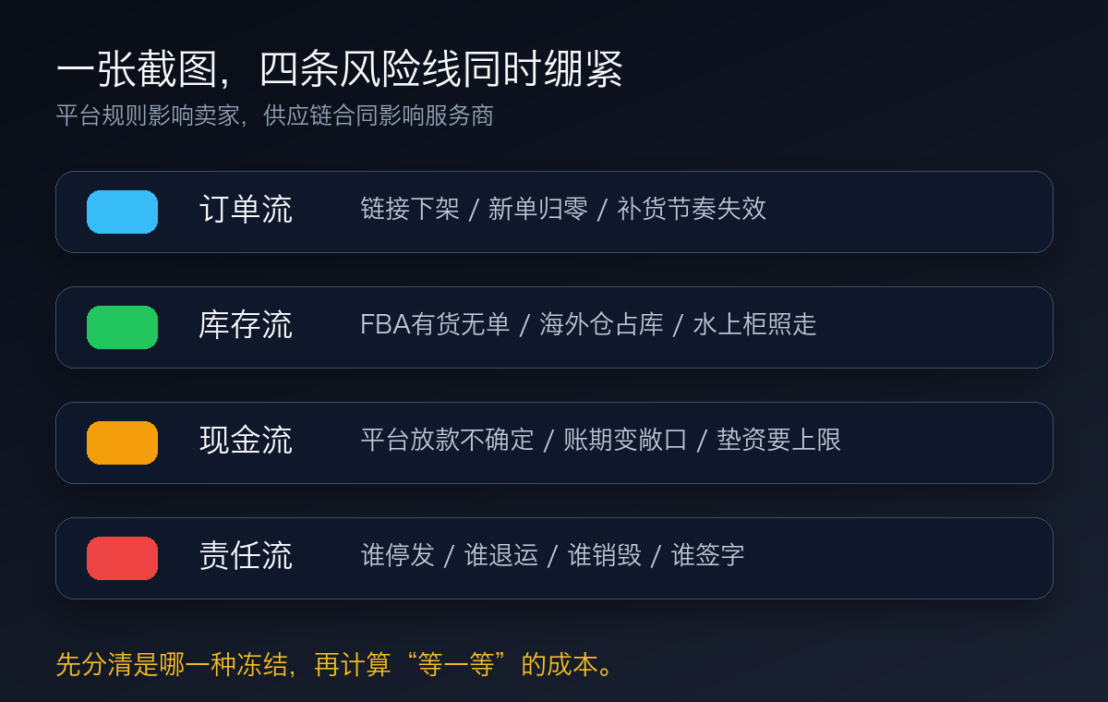Click the 链接下架 text
Viewport: 1108px width, 702px height.
[x=410, y=209]
